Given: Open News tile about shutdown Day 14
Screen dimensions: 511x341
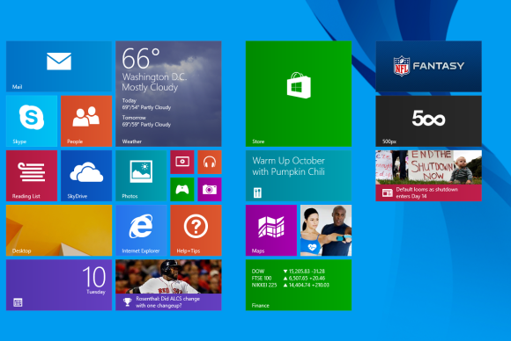Looking at the screenshot, I should pyautogui.click(x=428, y=176).
